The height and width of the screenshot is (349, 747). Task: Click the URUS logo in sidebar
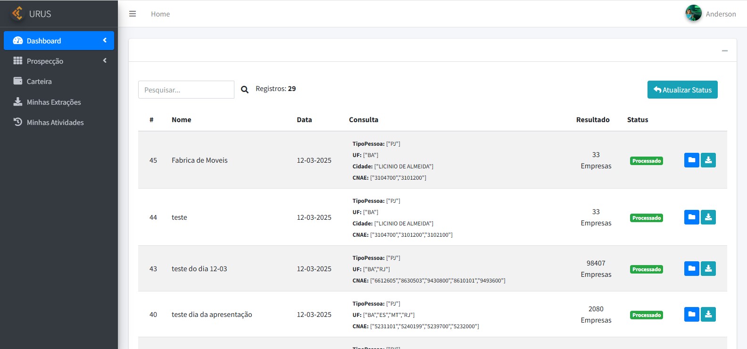pos(18,14)
